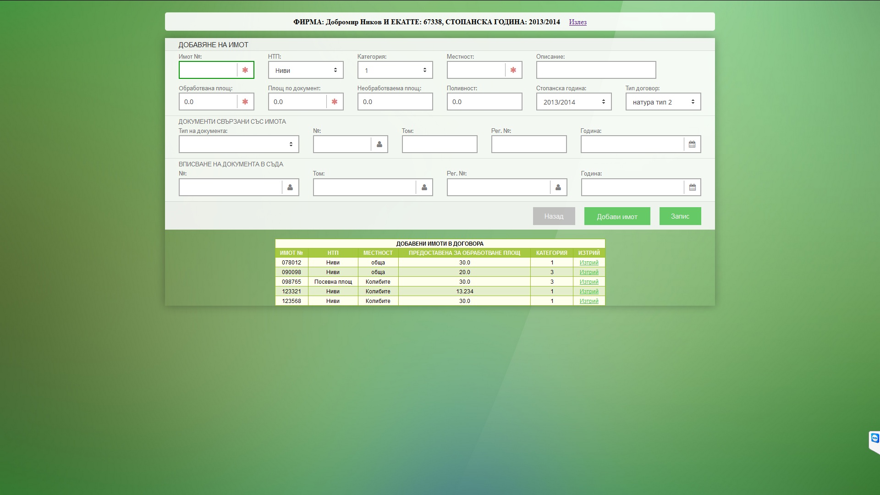This screenshot has width=880, height=495.
Task: Delete property 123568 via Изтрий link
Action: [589, 301]
